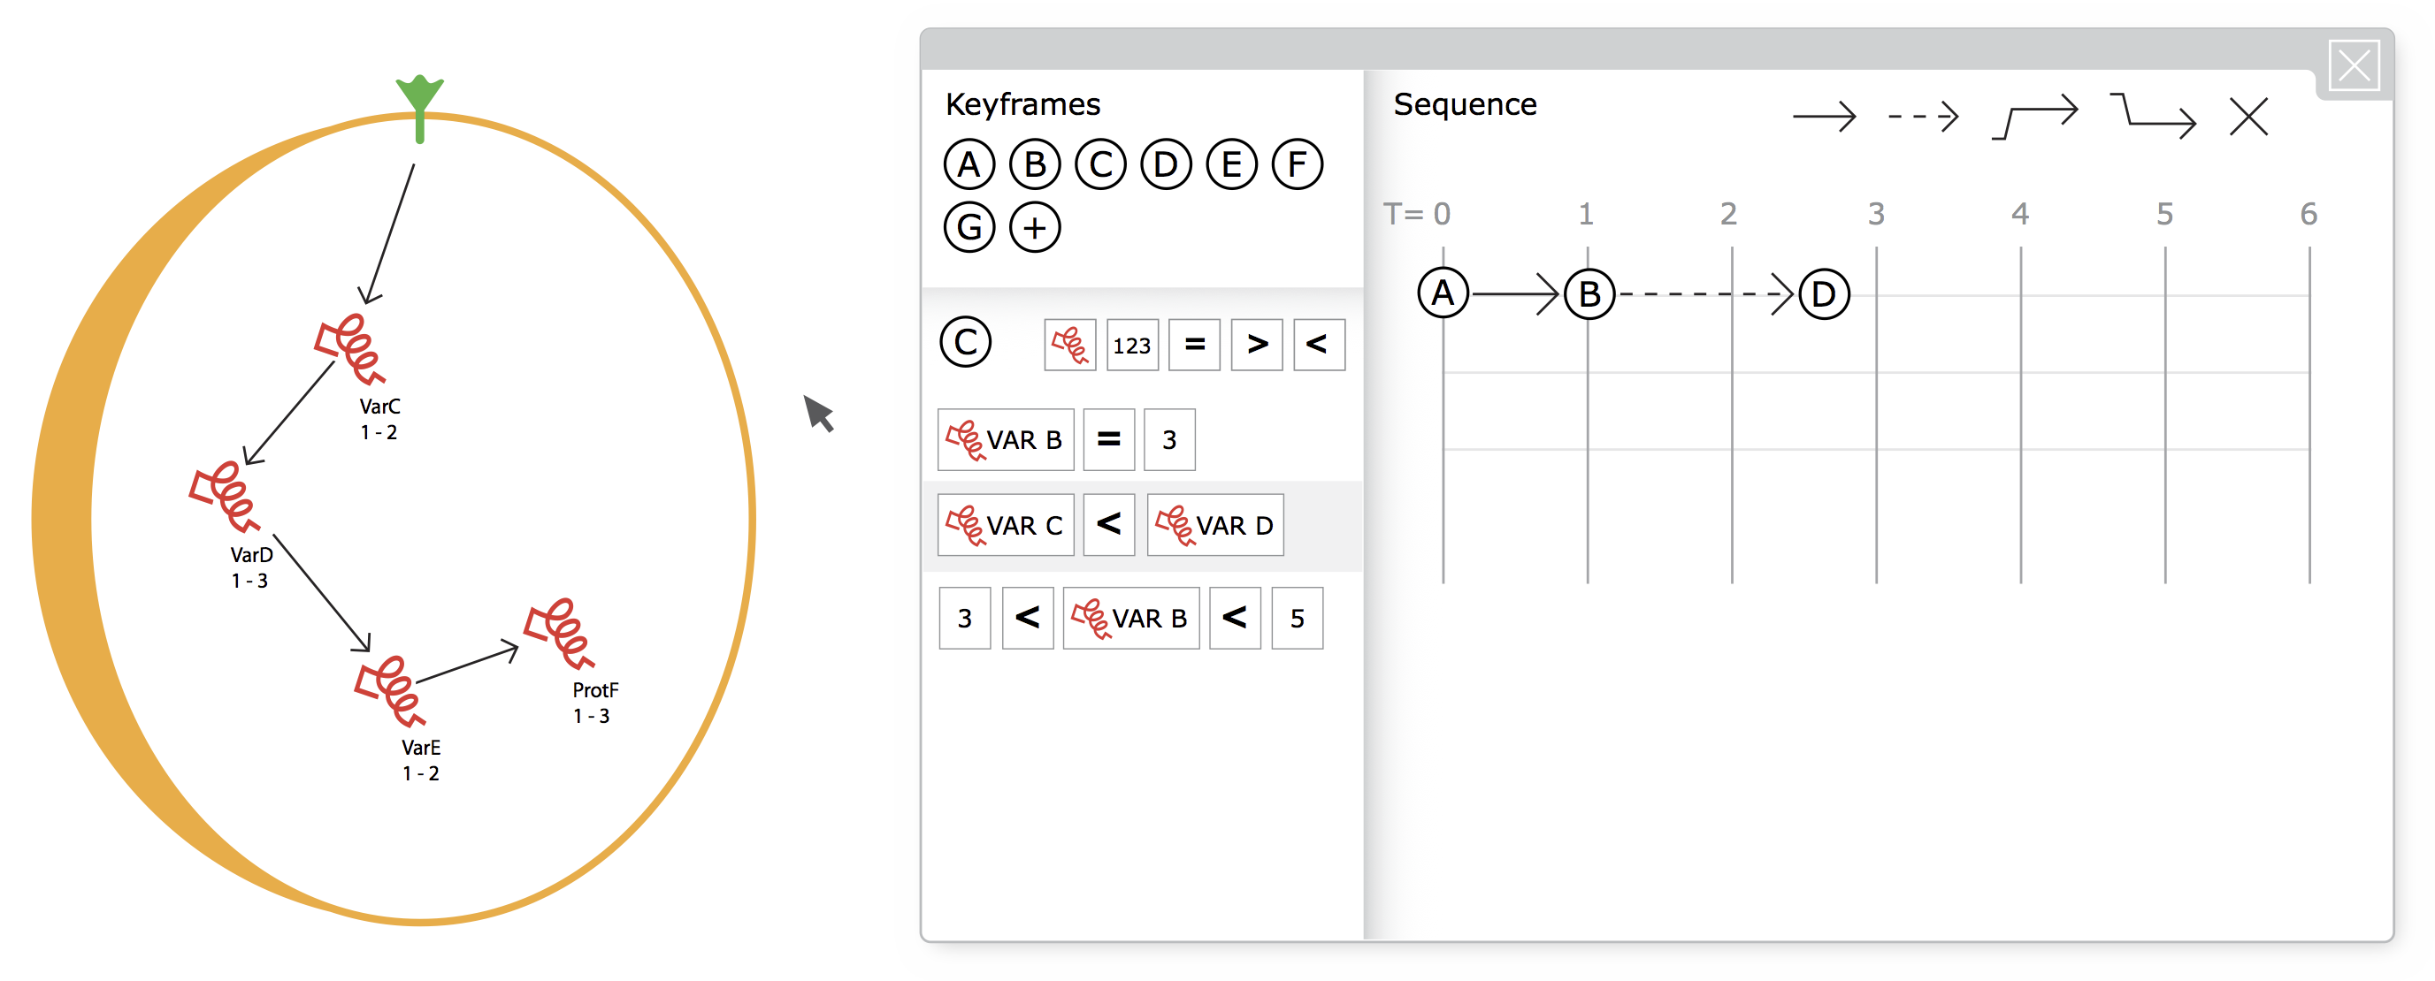
Task: Insert equals operator from editor toolbar
Action: point(1195,345)
